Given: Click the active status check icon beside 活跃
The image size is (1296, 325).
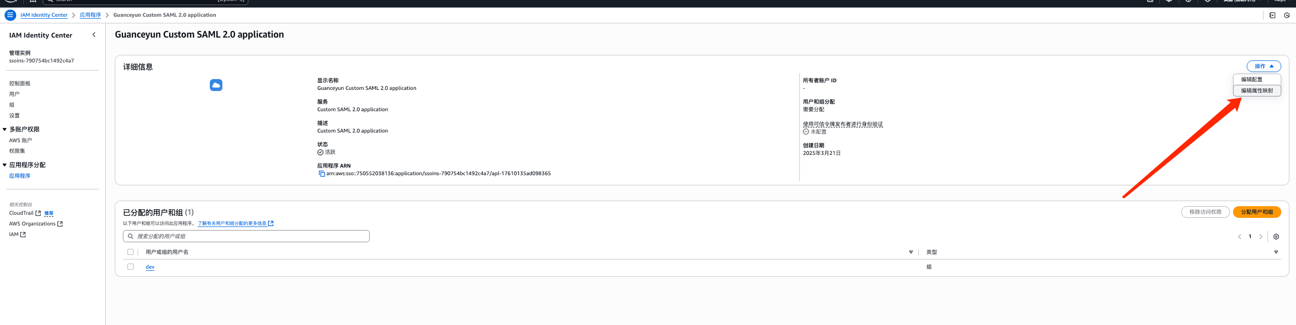Looking at the screenshot, I should (x=320, y=152).
